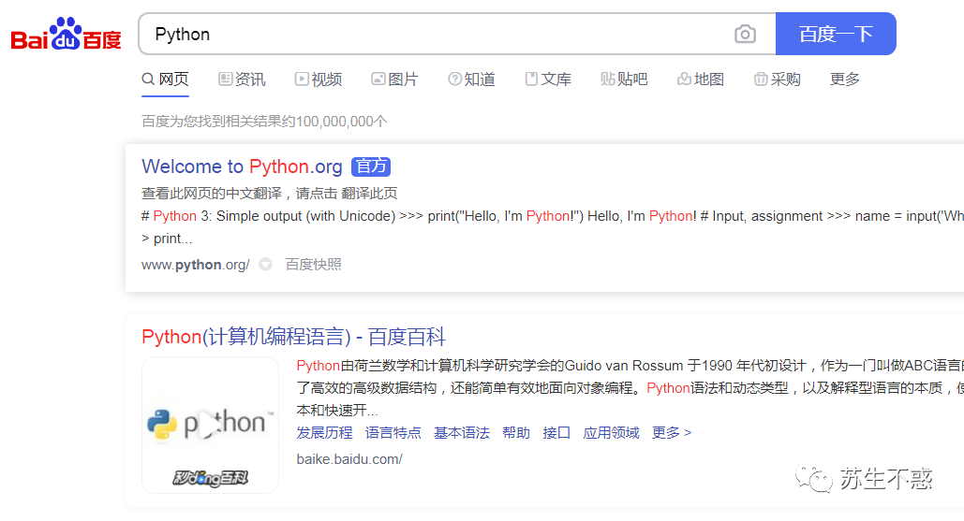The width and height of the screenshot is (964, 521).
Task: Open image search with camera icon
Action: [745, 34]
